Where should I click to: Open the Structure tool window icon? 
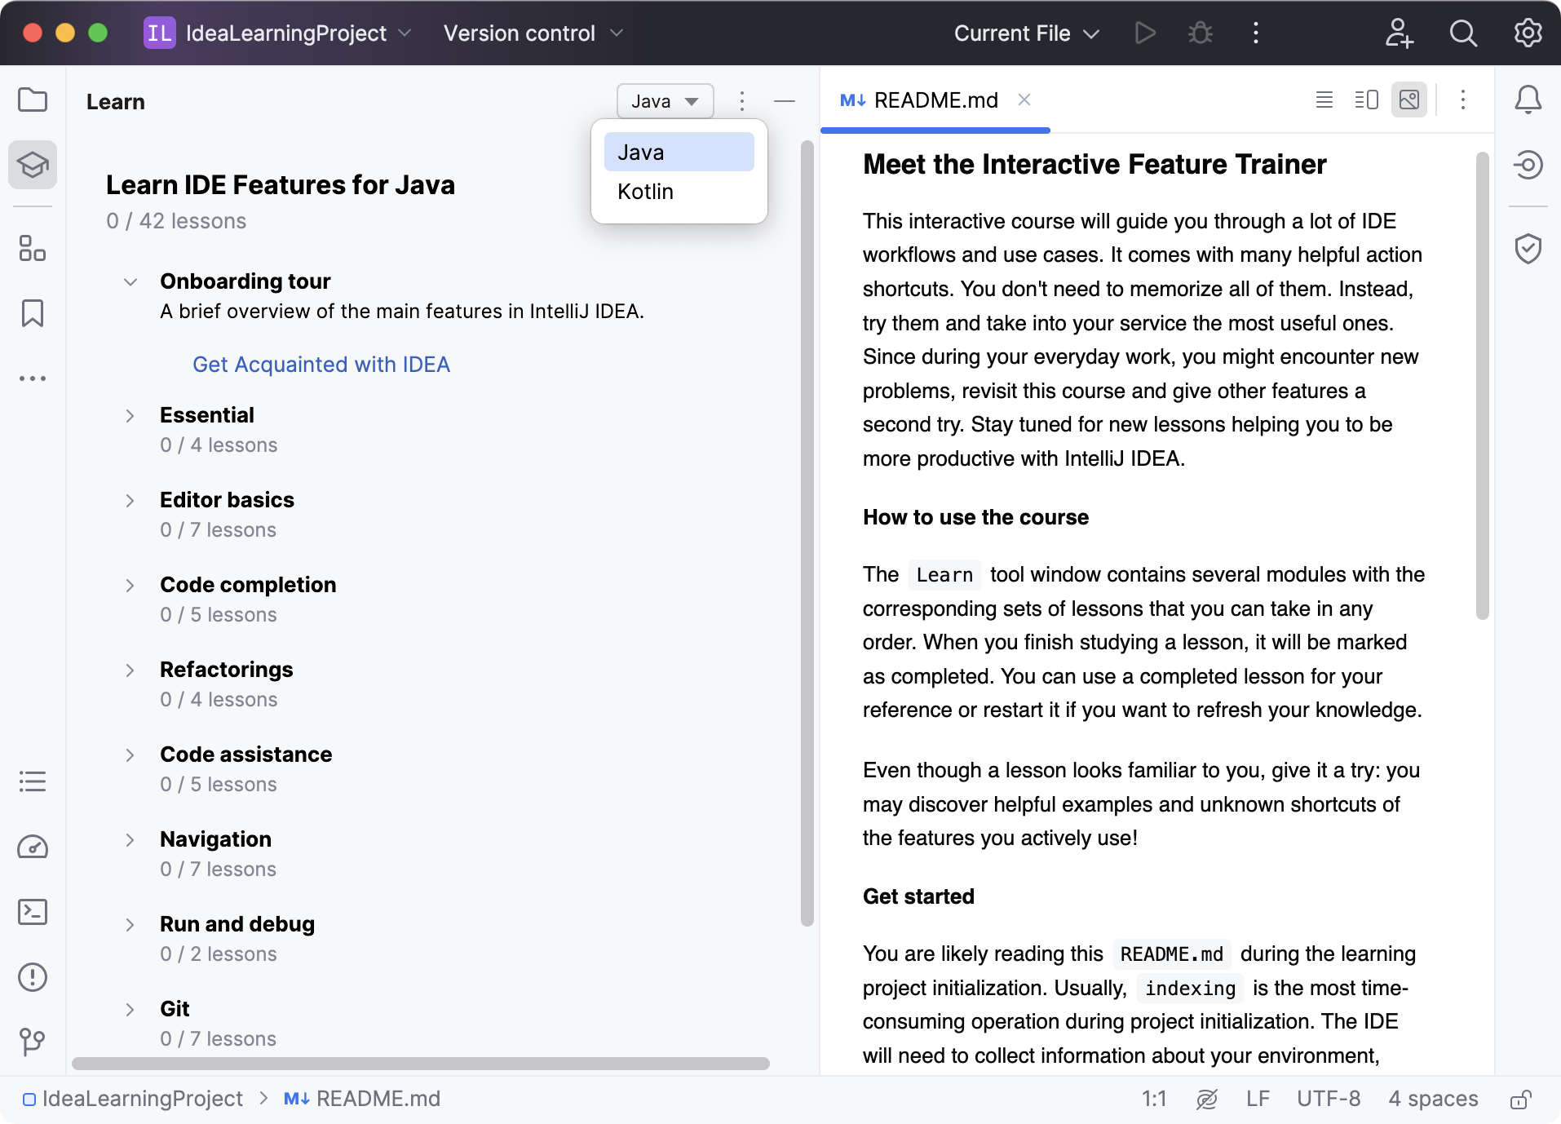33,248
